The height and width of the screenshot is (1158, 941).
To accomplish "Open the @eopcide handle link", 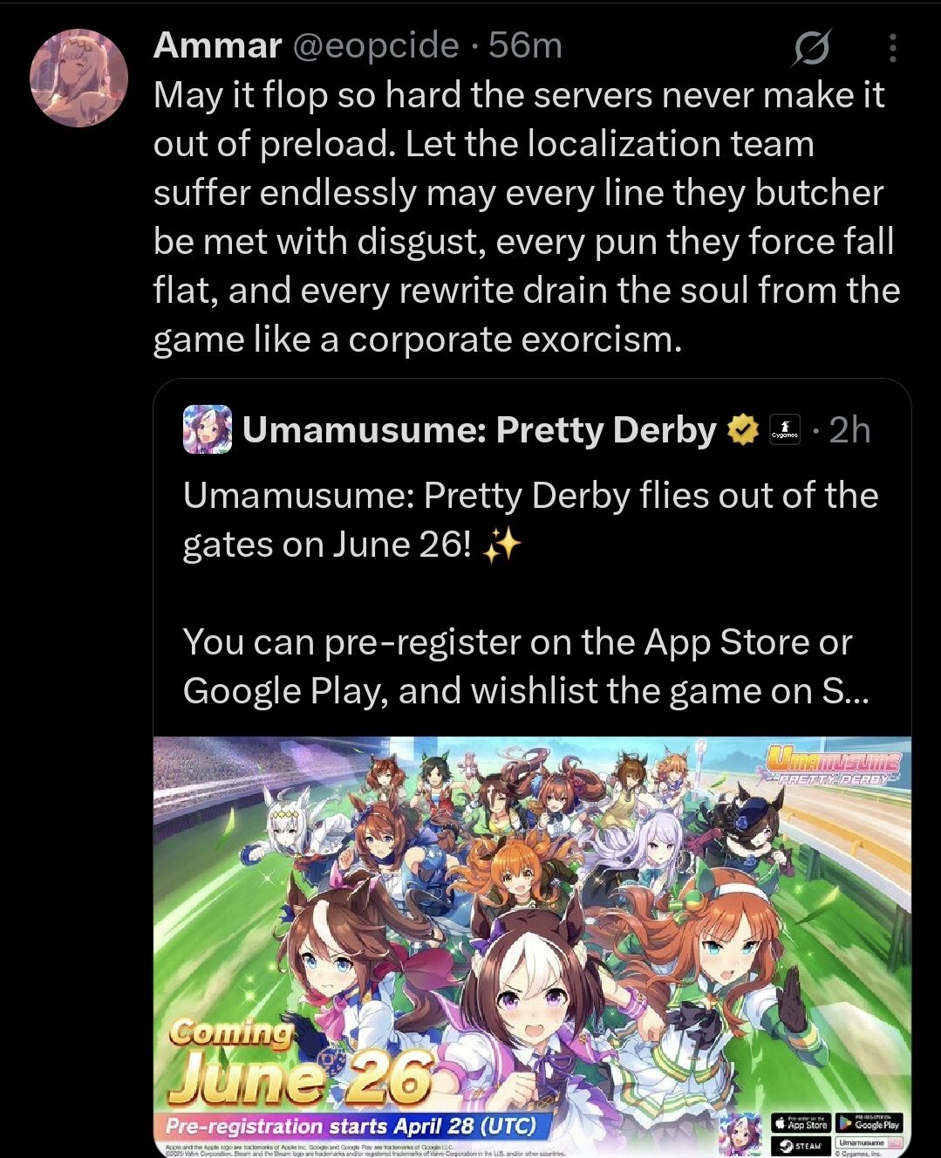I will 376,45.
